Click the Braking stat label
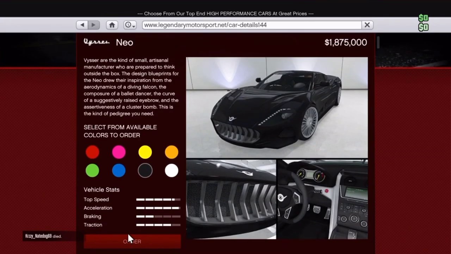This screenshot has height=254, width=451. [92, 217]
